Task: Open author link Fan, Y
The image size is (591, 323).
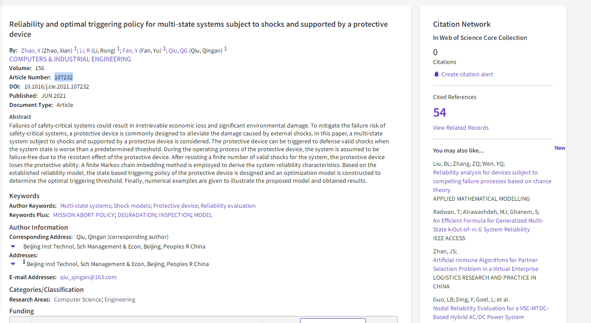Action: click(x=130, y=51)
